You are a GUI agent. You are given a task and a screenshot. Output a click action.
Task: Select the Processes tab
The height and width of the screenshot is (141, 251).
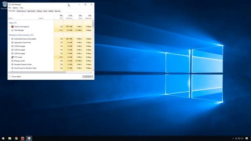(x=12, y=11)
